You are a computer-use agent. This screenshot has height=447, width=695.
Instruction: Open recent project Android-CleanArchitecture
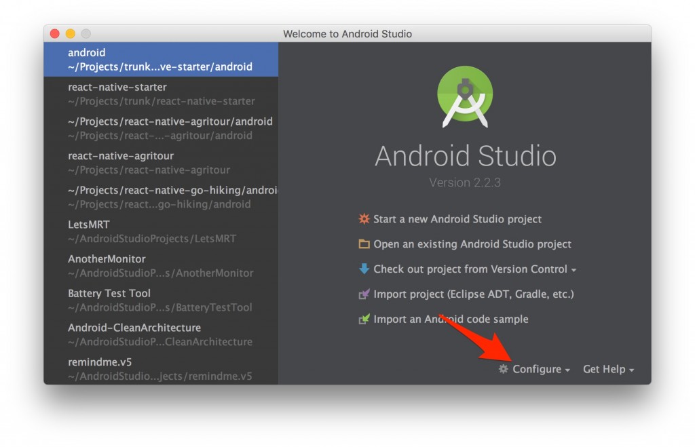click(x=161, y=334)
